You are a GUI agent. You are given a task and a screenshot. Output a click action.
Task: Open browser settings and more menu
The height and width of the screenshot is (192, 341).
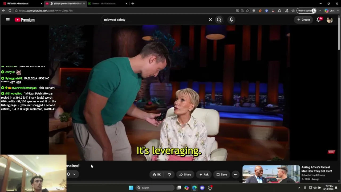(x=320, y=11)
